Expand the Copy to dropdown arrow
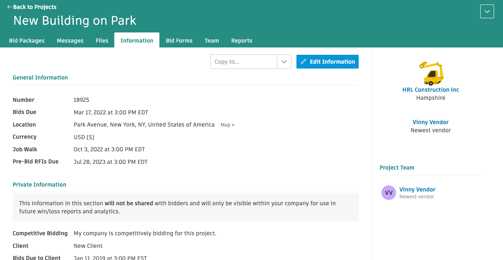The width and height of the screenshot is (503, 260). click(284, 62)
